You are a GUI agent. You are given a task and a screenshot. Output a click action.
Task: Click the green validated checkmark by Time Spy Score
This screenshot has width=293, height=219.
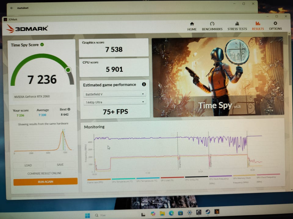click(42, 44)
